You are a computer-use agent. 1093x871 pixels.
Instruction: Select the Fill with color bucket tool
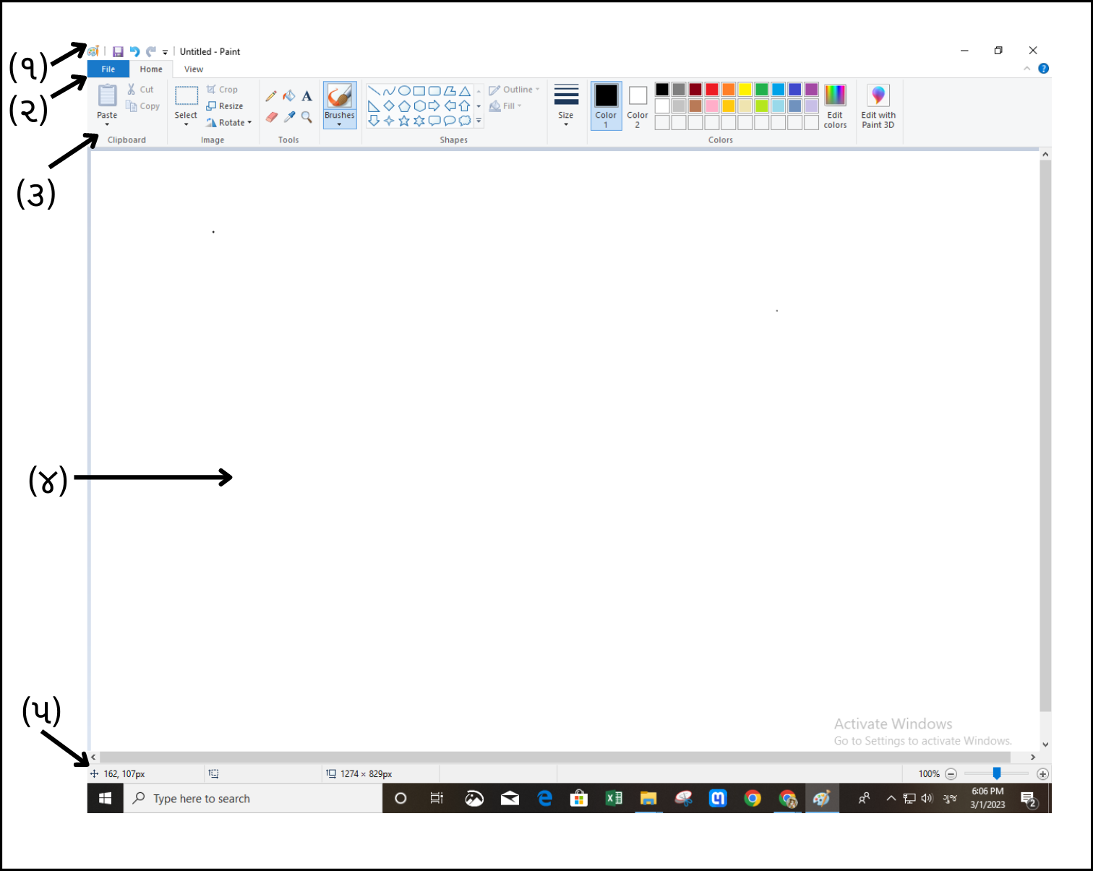point(289,96)
